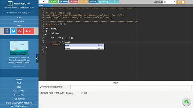The image size is (193, 108).
Task: Open Terms of Use link
Action: pyautogui.click(x=19, y=91)
